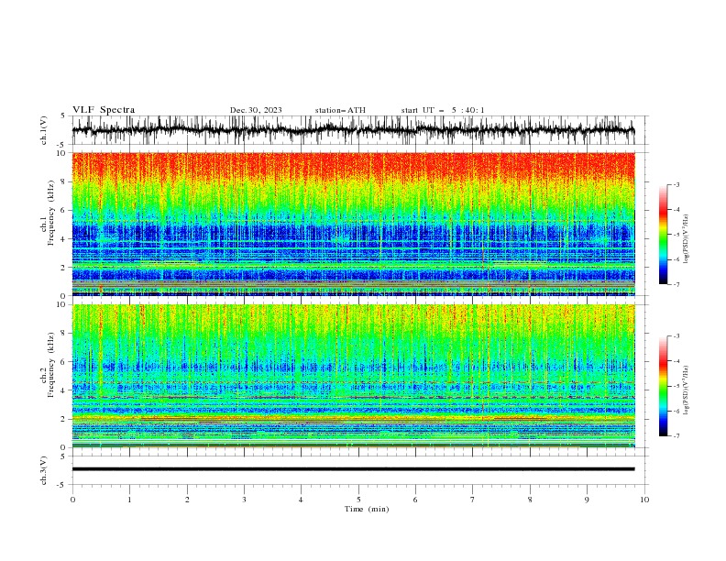This screenshot has width=726, height=561.
Task: Click the '-3' label on ch.1 colorbar
Action: 676,184
